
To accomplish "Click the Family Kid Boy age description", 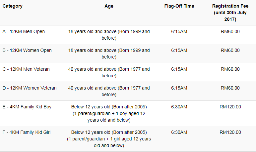I will 109,113.
